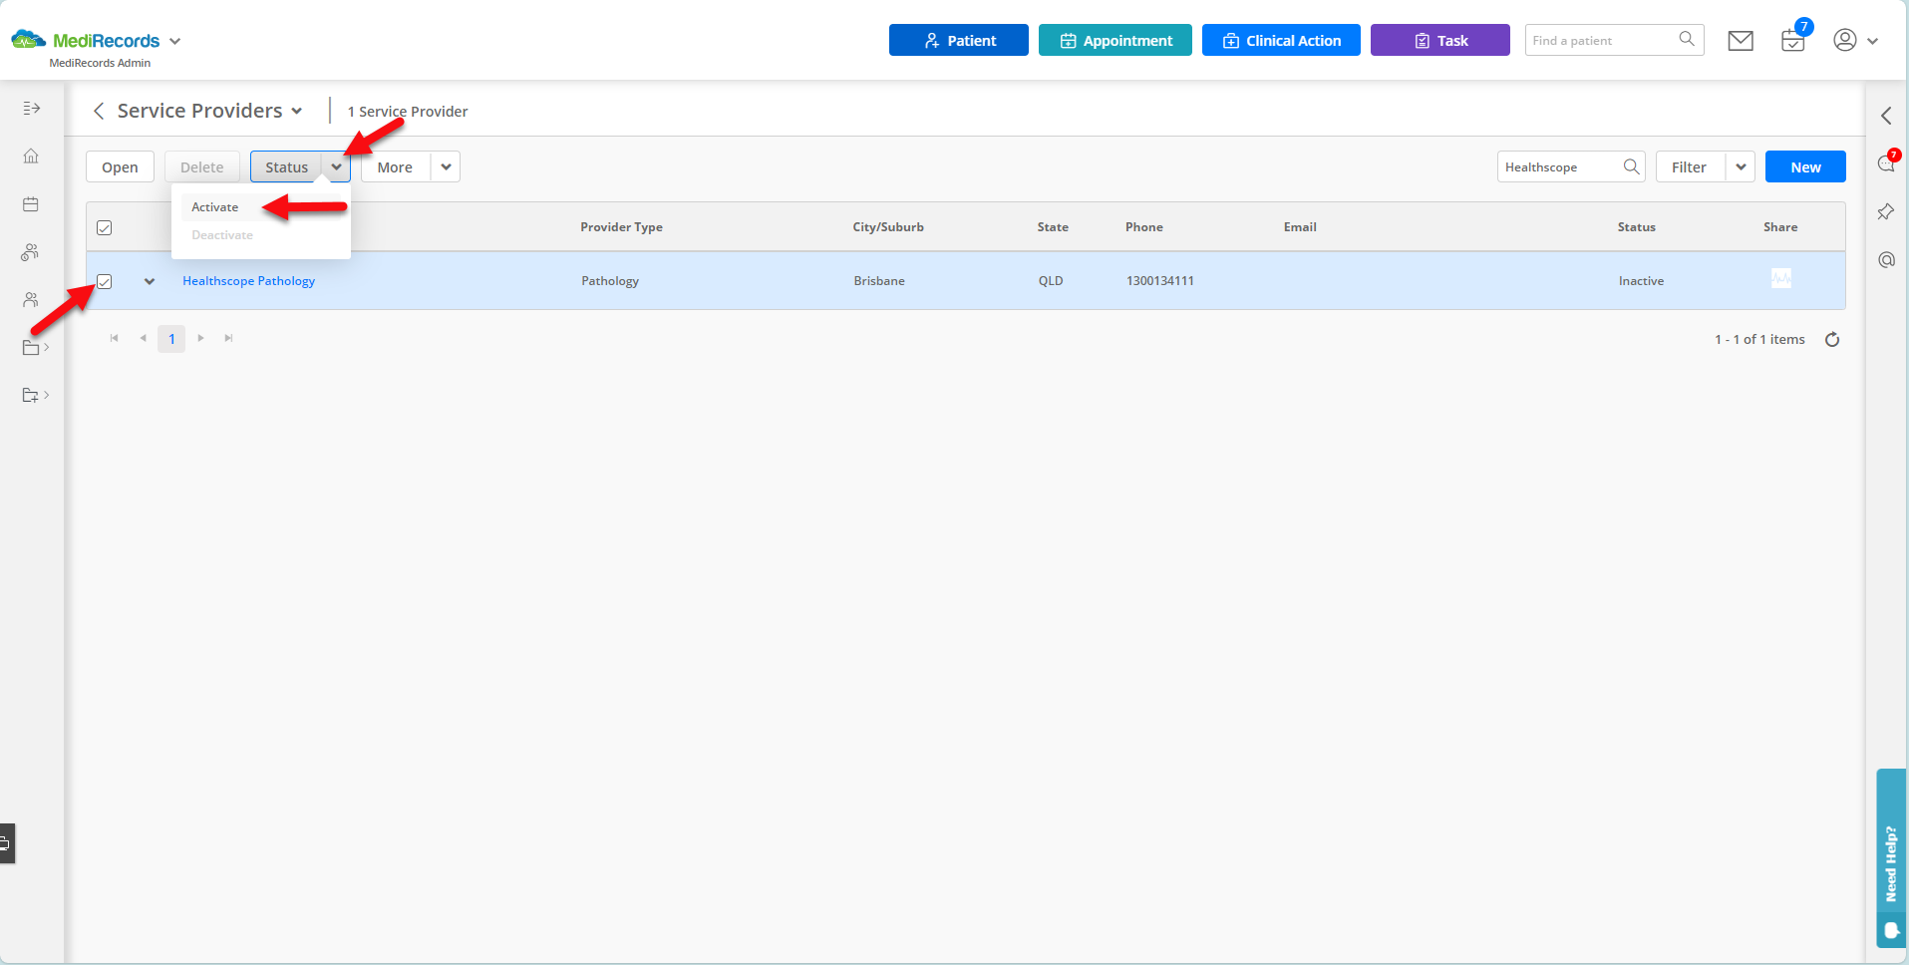Open the plain folder icon in the sidebar
The height and width of the screenshot is (965, 1909).
[x=31, y=348]
